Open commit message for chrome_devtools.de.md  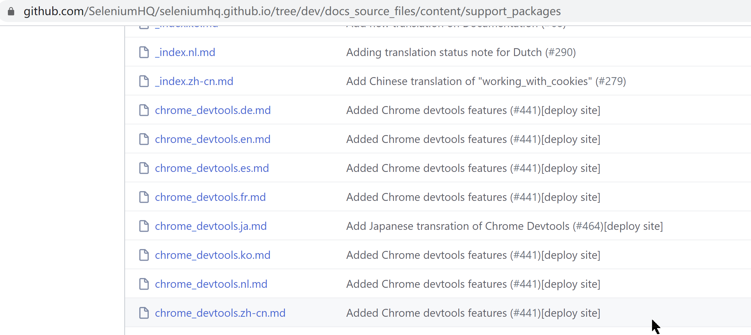click(427, 110)
